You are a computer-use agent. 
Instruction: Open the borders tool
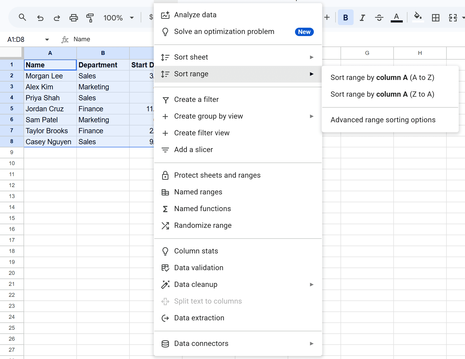click(x=436, y=18)
